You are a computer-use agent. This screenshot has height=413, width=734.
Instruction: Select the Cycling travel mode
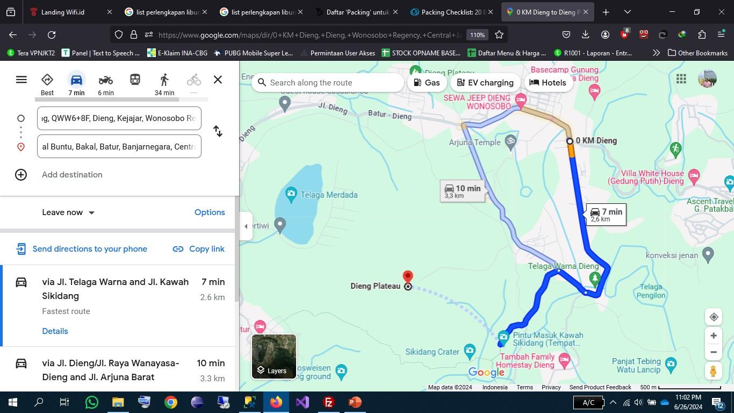coord(193,81)
